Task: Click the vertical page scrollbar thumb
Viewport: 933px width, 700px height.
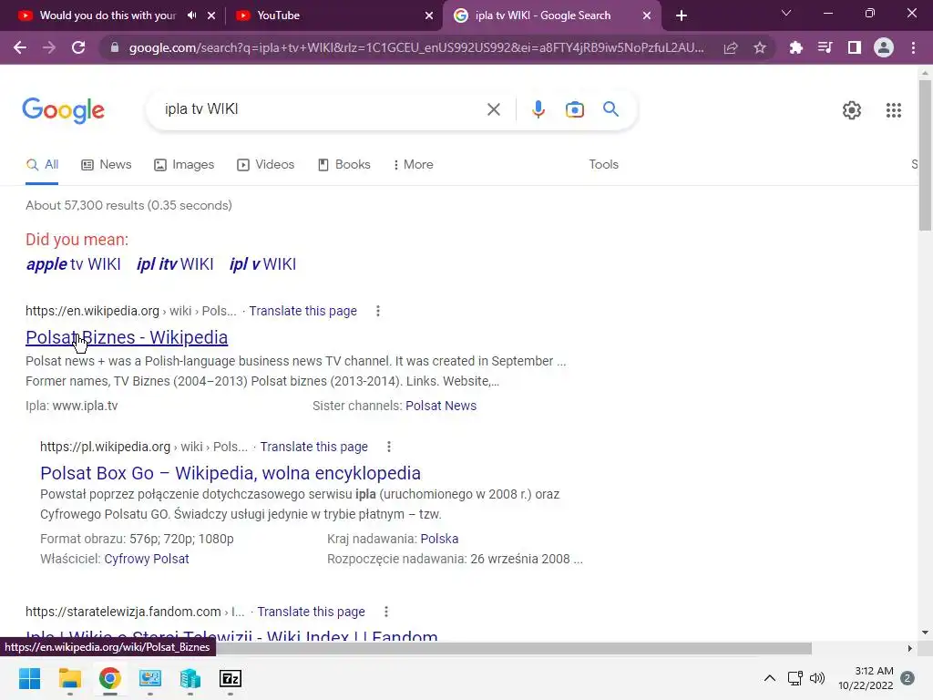Action: [925, 155]
